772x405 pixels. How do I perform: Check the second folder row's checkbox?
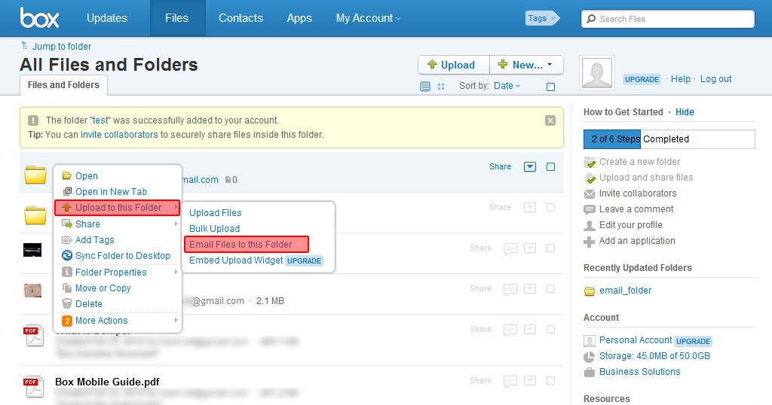(x=551, y=208)
